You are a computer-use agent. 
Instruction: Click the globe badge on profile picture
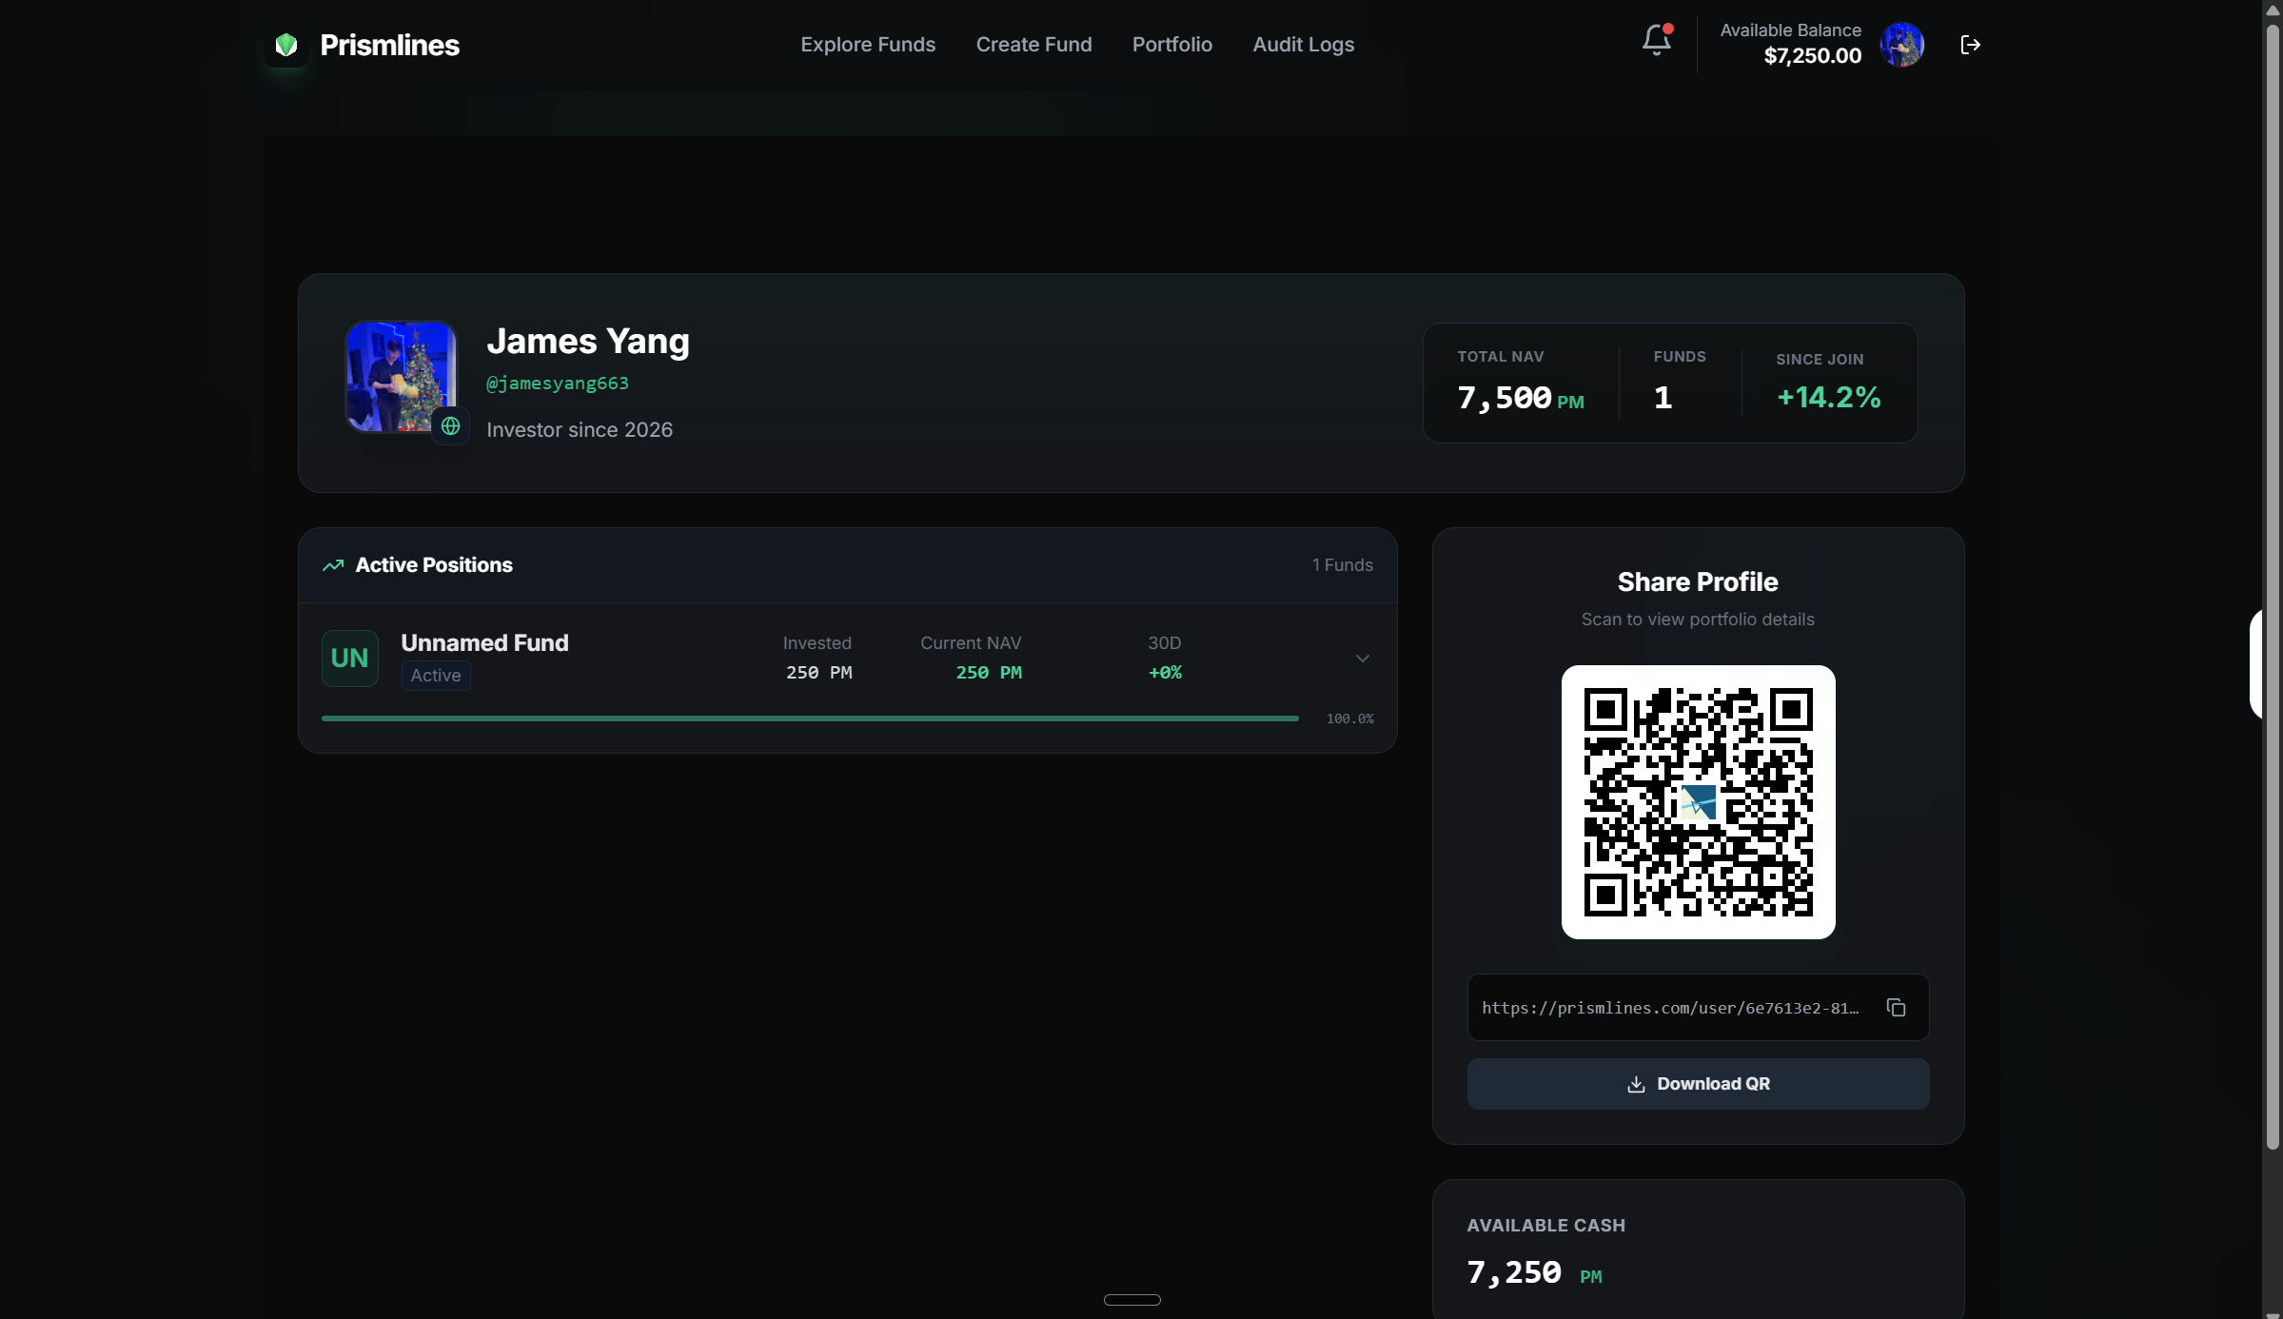coord(451,426)
